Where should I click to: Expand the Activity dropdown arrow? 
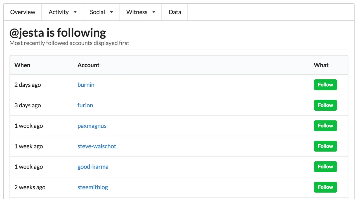point(75,12)
